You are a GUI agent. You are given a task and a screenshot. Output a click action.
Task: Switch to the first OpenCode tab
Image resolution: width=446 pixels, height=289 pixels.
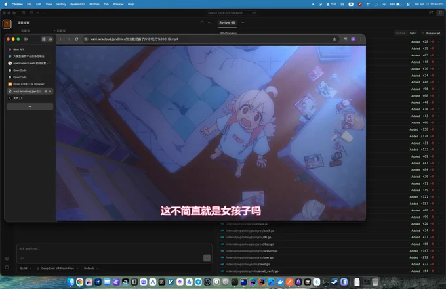[x=30, y=70]
